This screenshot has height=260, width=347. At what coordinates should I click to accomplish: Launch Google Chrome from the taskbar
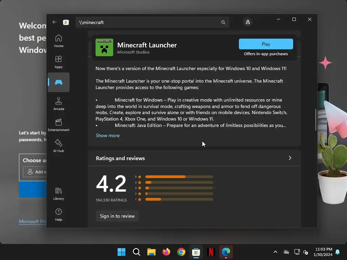click(x=181, y=252)
